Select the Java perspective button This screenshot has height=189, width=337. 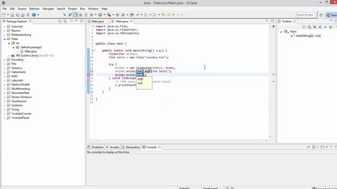click(332, 15)
